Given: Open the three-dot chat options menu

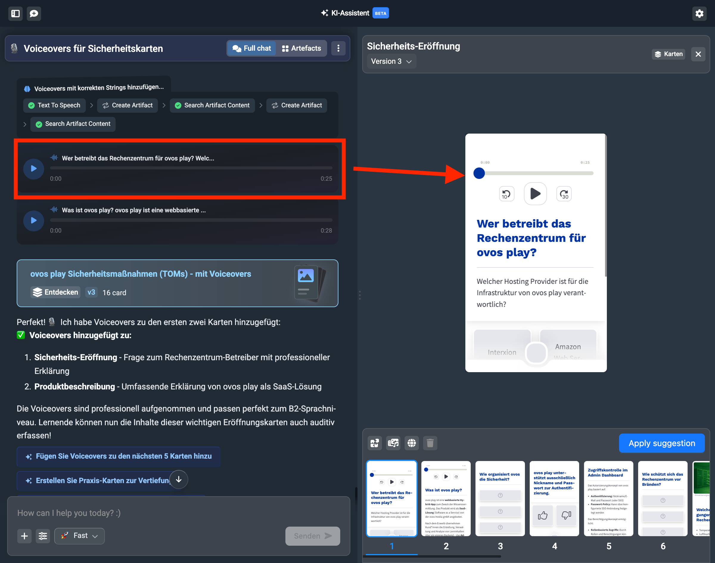Looking at the screenshot, I should pyautogui.click(x=338, y=48).
